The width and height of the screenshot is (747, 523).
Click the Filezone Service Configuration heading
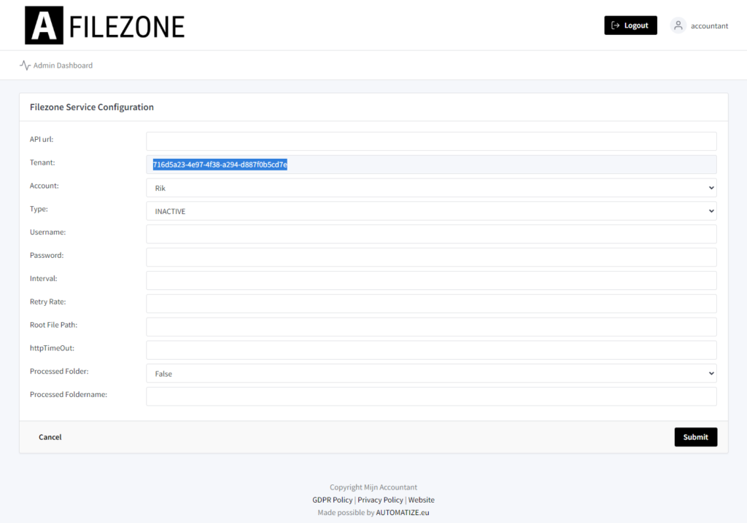(92, 107)
